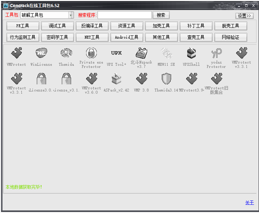Select the yodas Protector icon

[x=216, y=54]
